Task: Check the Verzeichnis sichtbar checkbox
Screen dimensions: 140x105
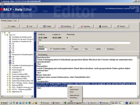Action: 51,49
